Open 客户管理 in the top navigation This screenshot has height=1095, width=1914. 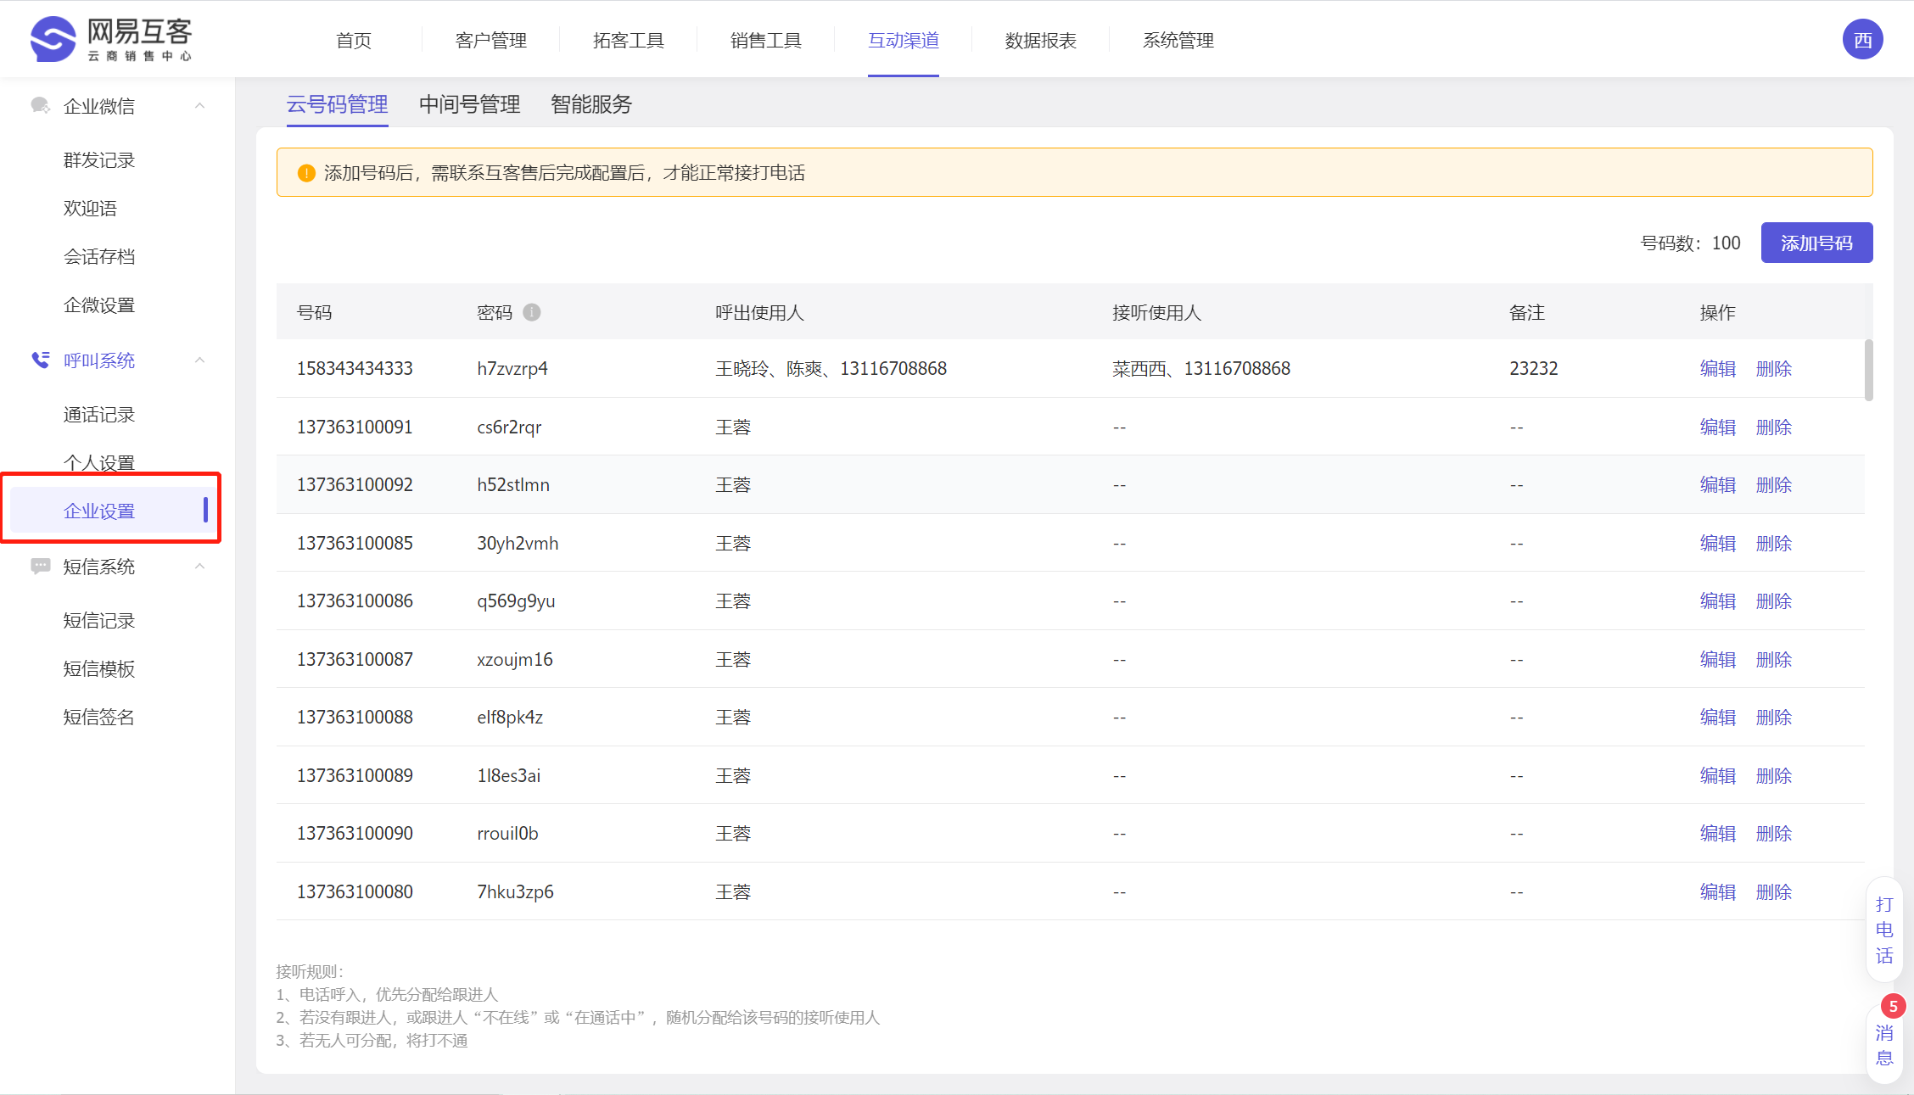(x=491, y=41)
